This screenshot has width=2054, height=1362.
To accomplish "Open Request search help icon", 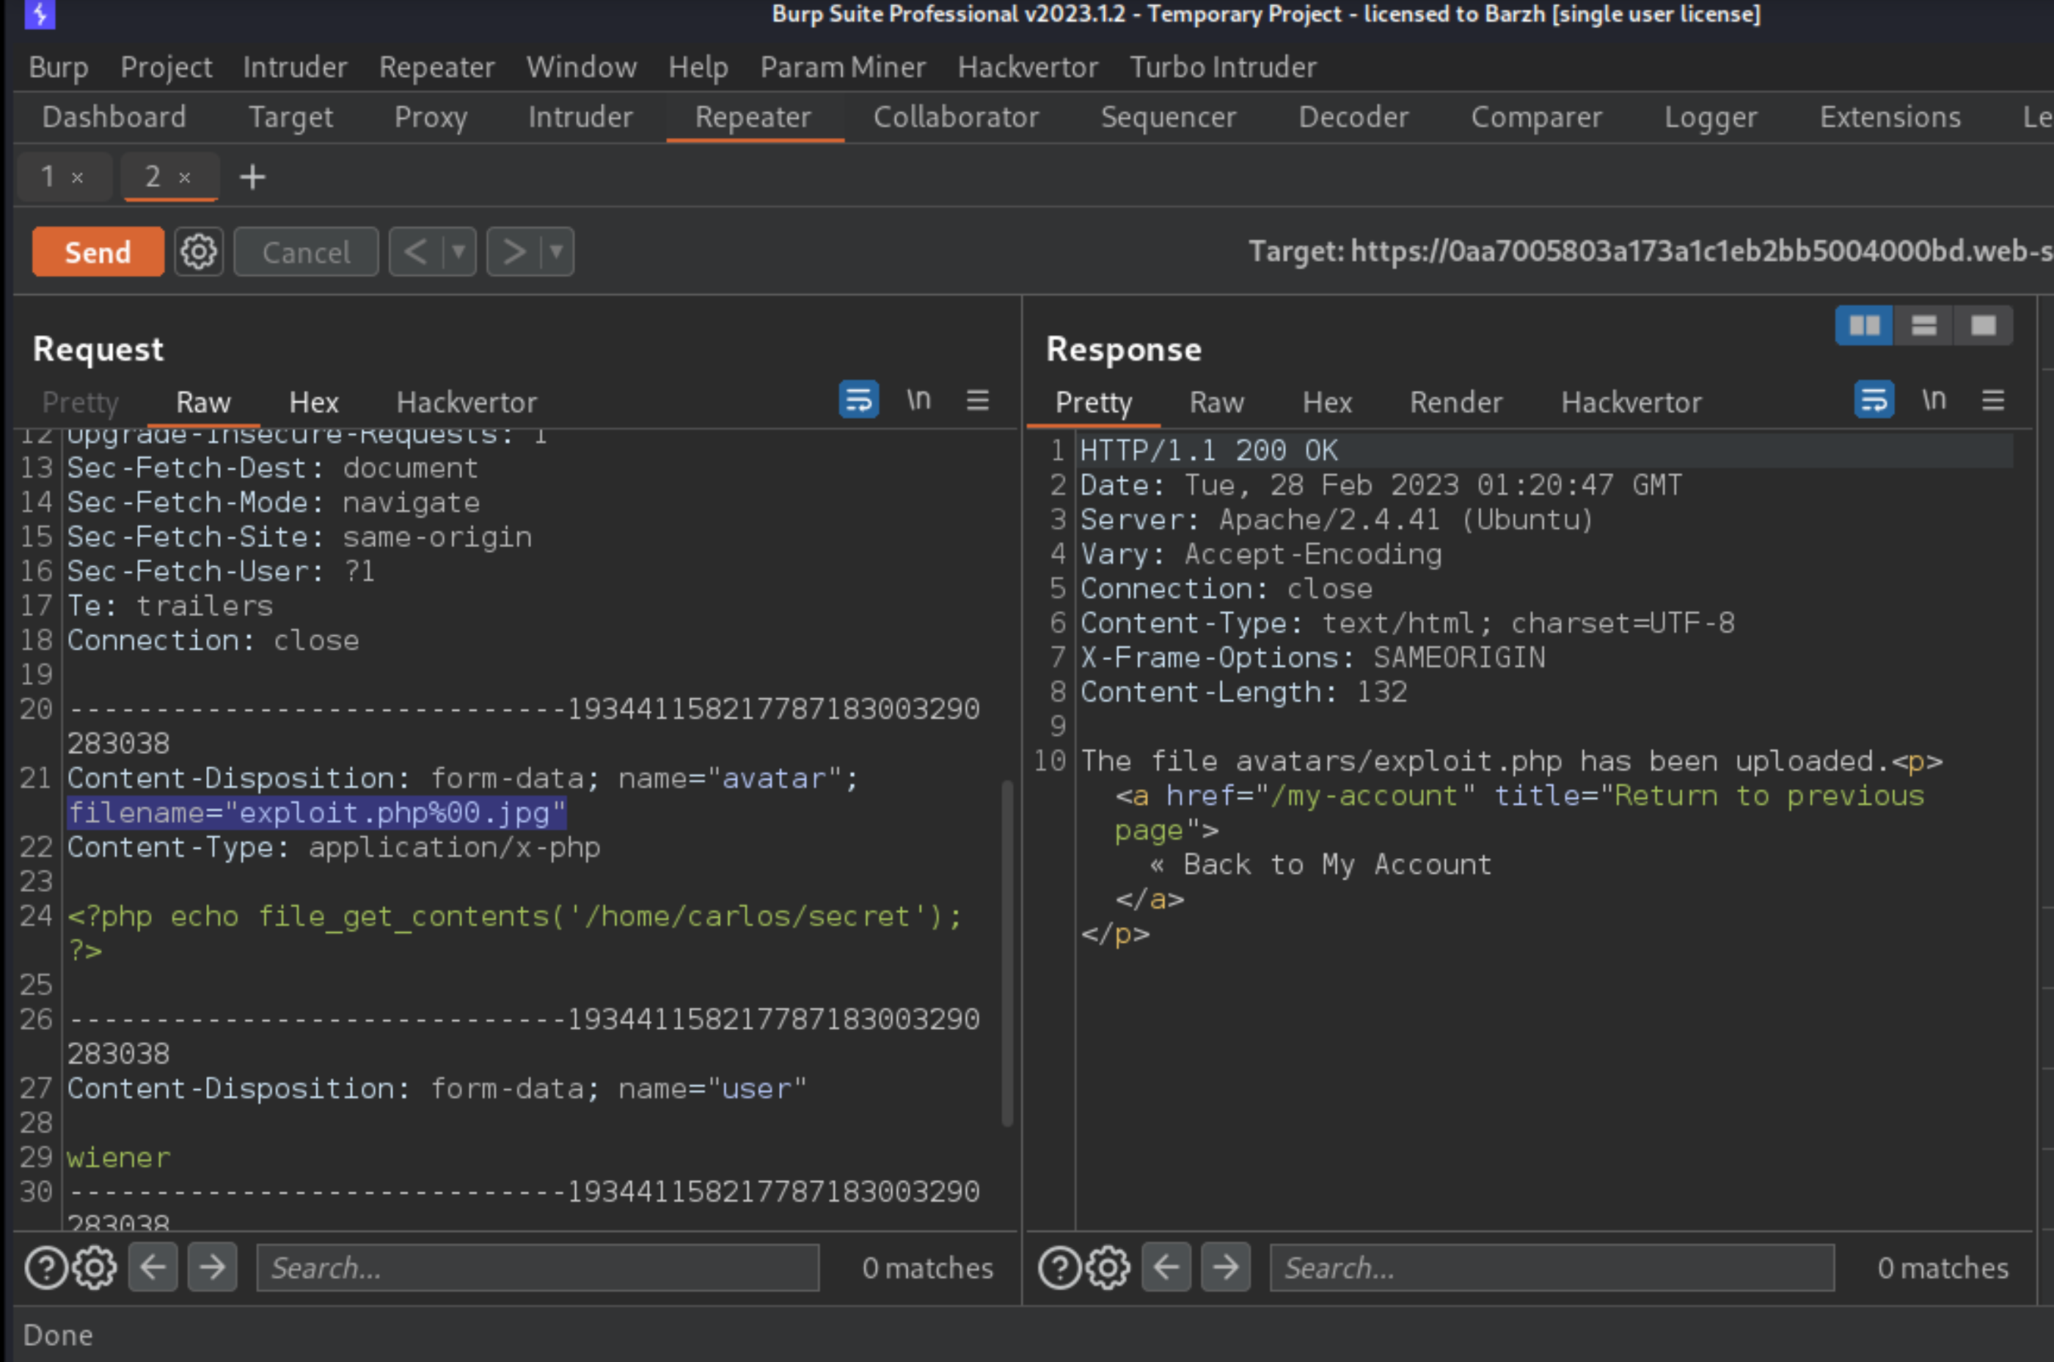I will click(46, 1268).
